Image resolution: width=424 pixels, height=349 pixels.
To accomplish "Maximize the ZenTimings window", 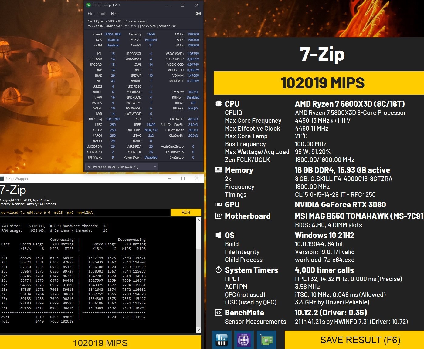I will point(183,5).
